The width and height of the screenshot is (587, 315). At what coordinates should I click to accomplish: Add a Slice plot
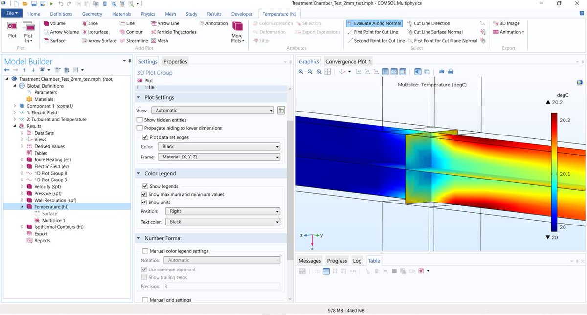click(89, 23)
